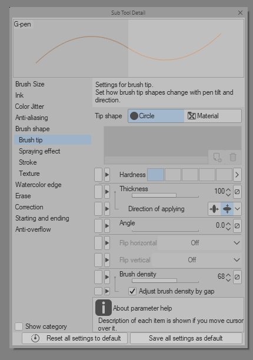
Task: Open the Direction of applying dropdown arrow
Action: (237, 209)
